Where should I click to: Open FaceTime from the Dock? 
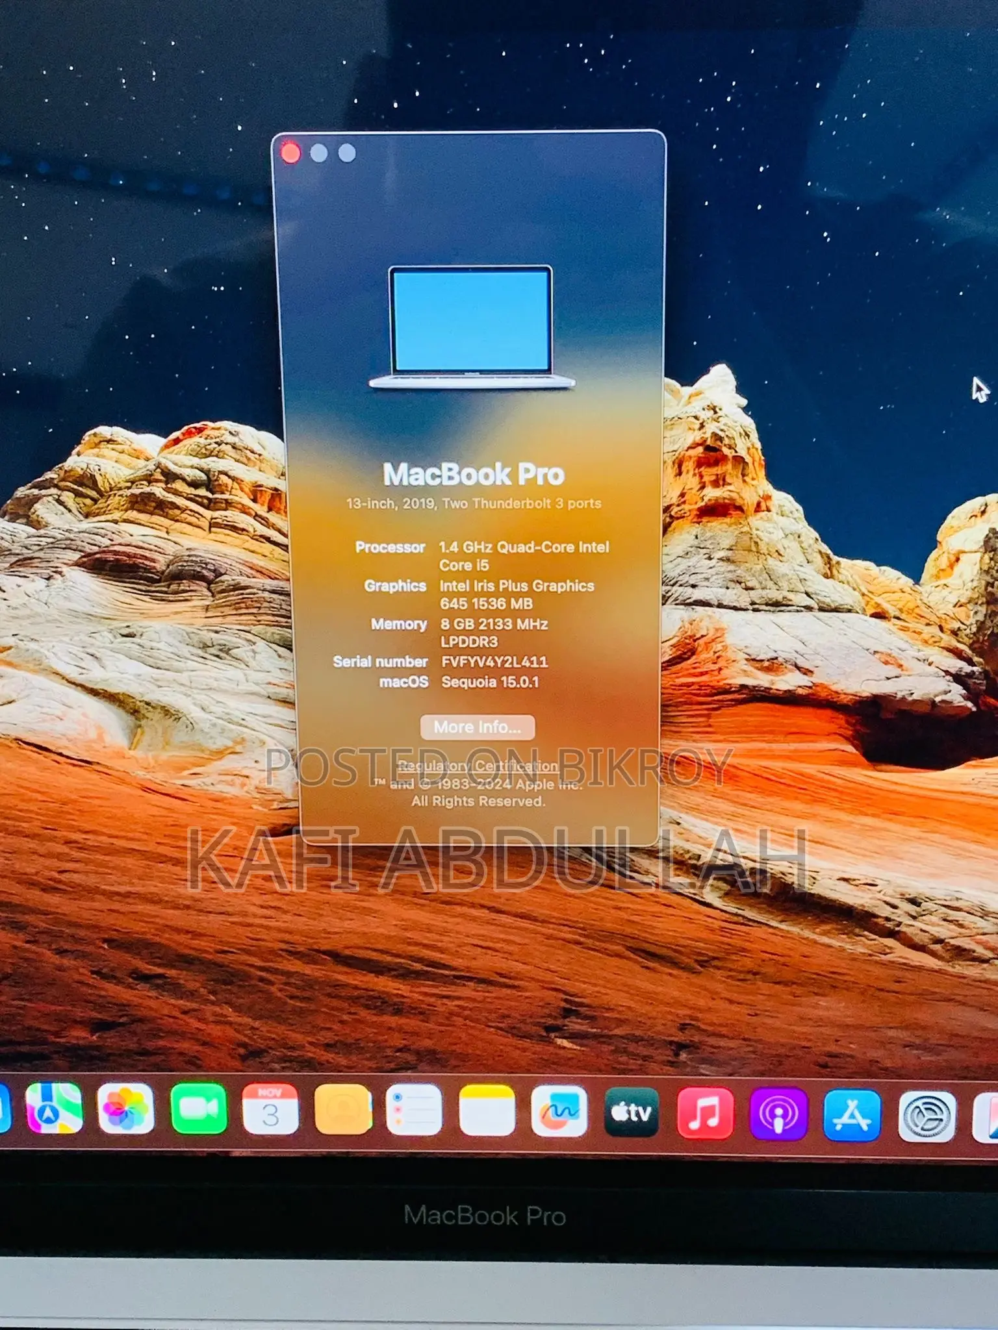click(x=199, y=1109)
